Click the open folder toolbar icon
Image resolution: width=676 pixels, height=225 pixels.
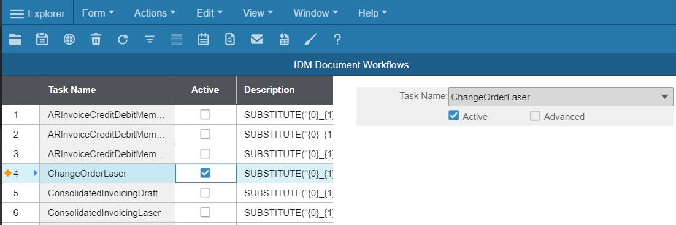coord(15,40)
